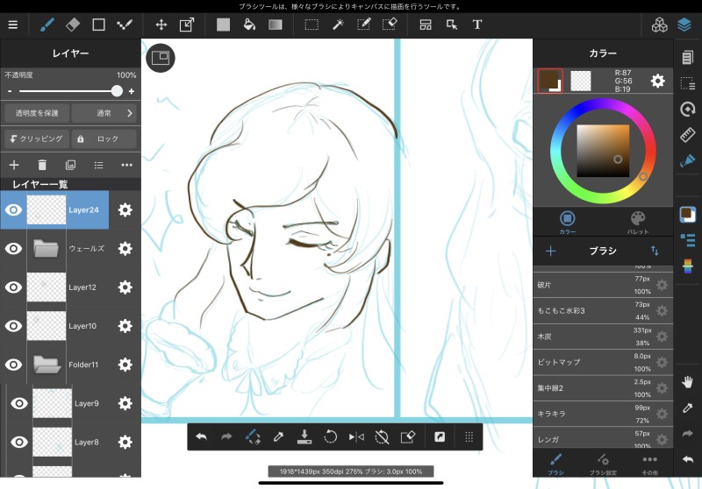Select the Transform tool
Screen dimensions: 702x489
(187, 25)
